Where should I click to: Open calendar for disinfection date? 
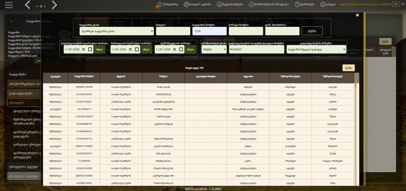[x=181, y=49]
